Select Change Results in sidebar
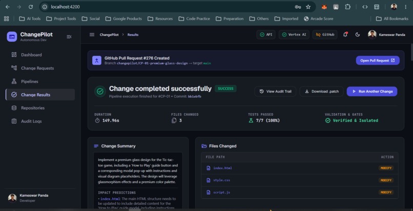The width and height of the screenshot is (413, 211). point(40,95)
